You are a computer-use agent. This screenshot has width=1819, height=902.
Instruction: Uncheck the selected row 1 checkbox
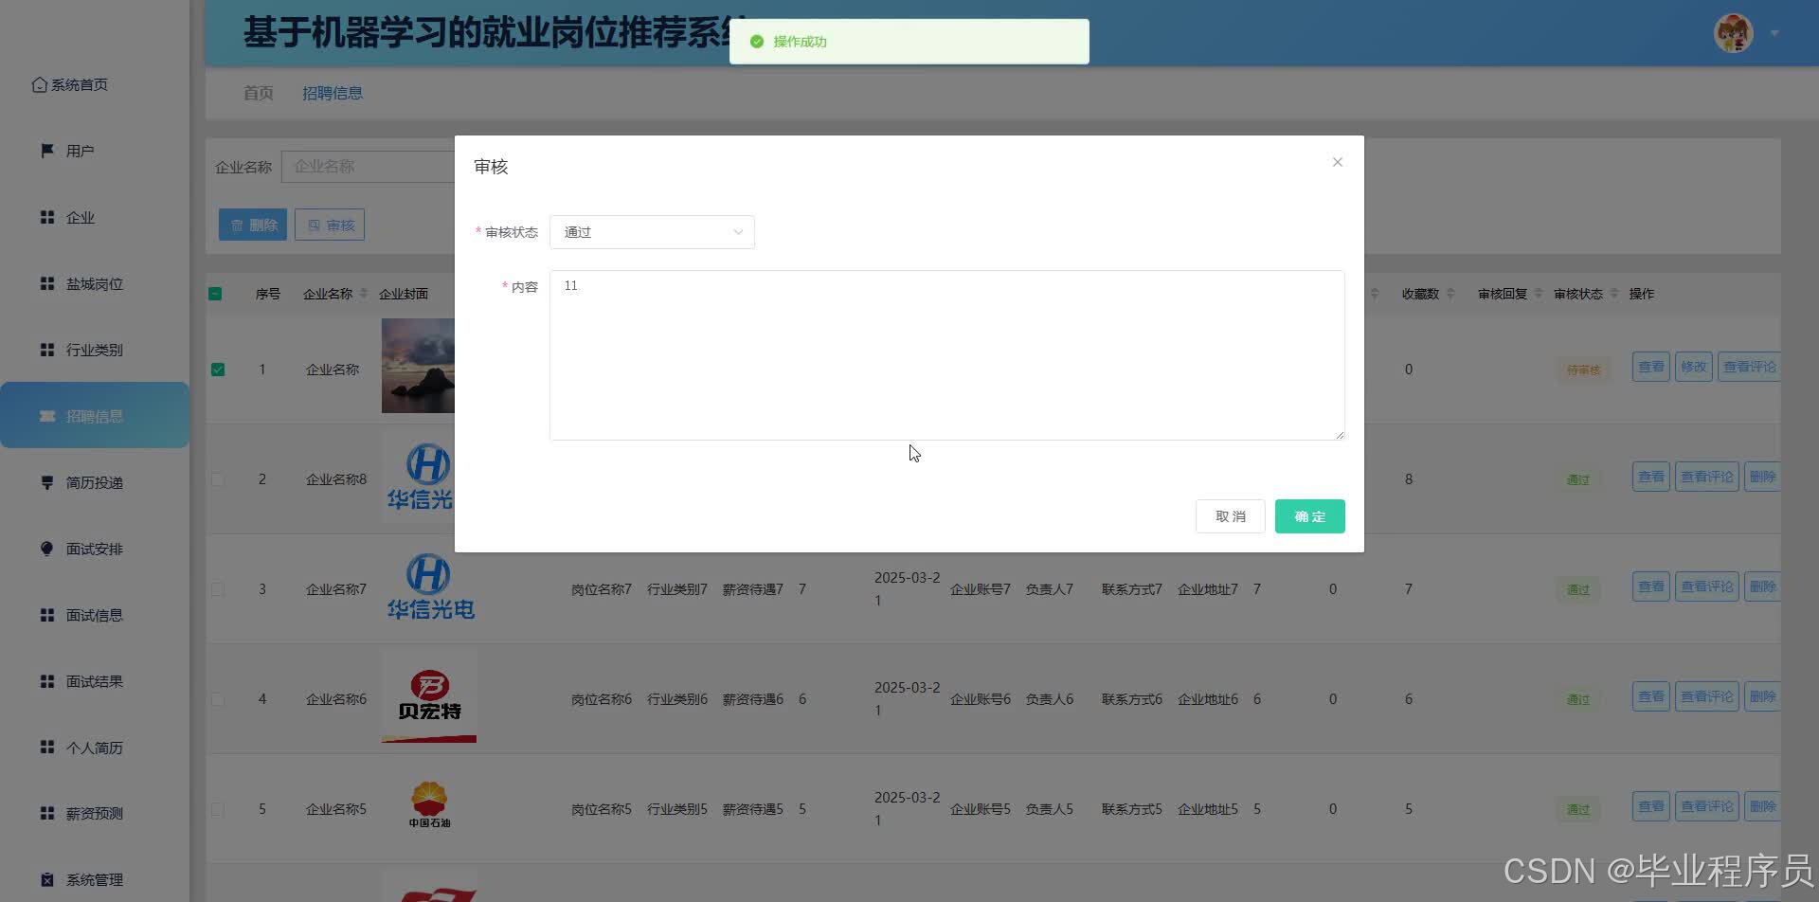[x=218, y=370]
